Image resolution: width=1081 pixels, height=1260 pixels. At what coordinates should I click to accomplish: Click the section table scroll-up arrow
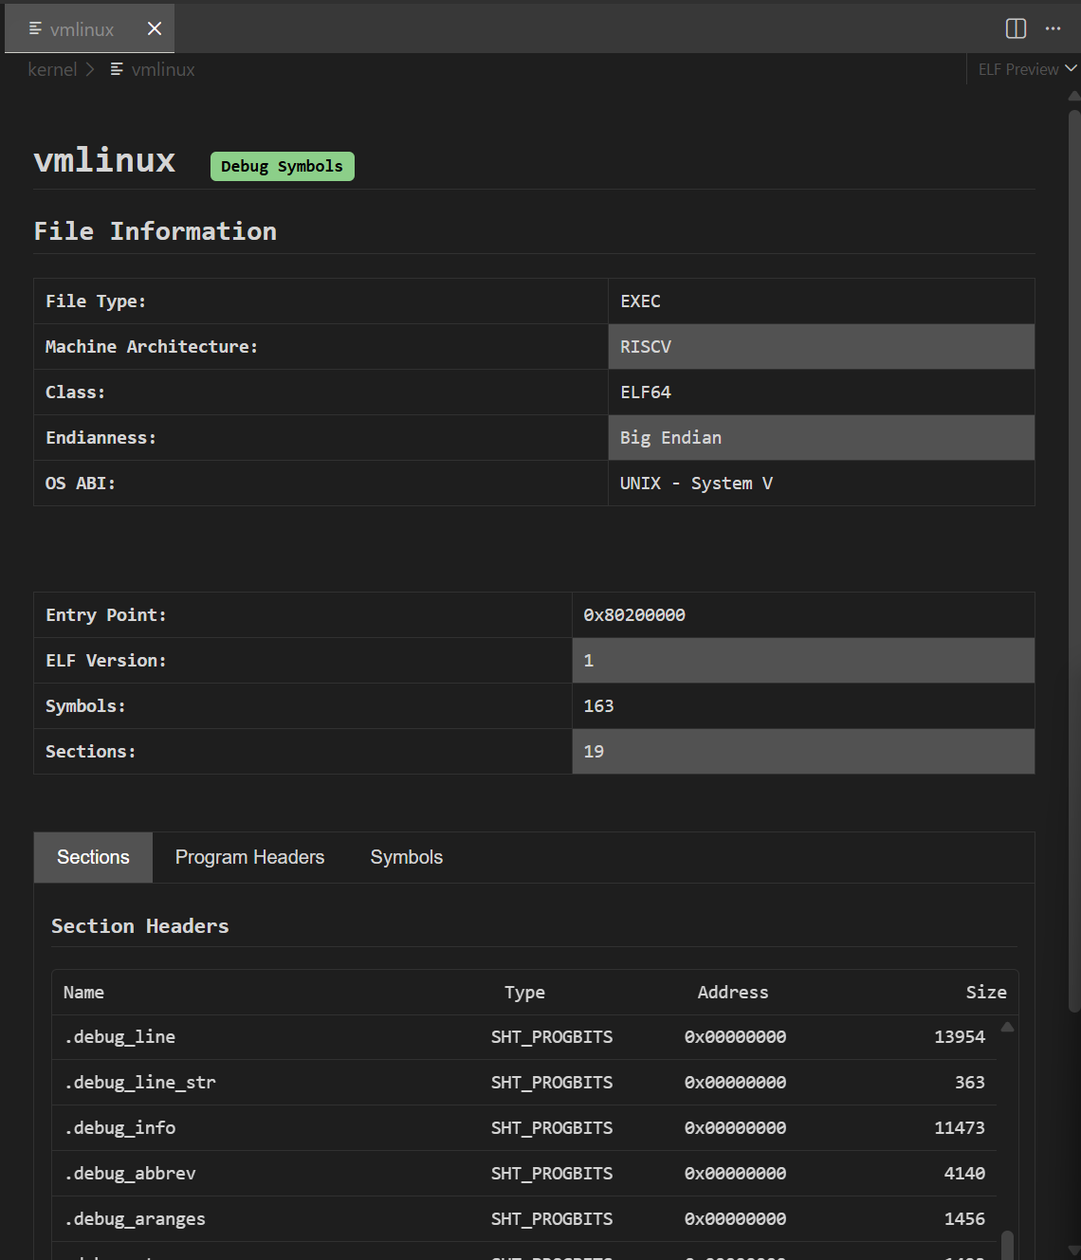tap(1008, 1027)
